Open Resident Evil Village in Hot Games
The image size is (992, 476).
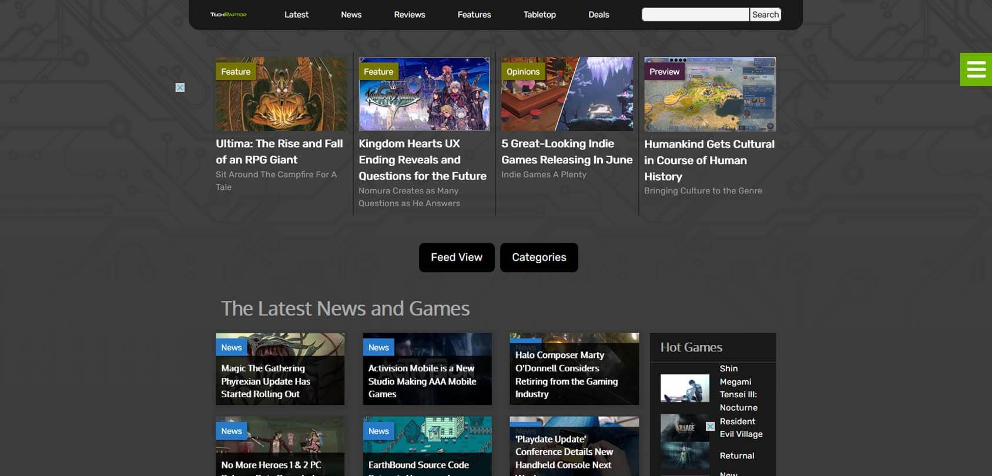741,428
